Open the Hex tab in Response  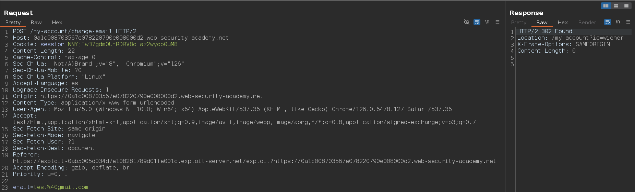pos(563,23)
